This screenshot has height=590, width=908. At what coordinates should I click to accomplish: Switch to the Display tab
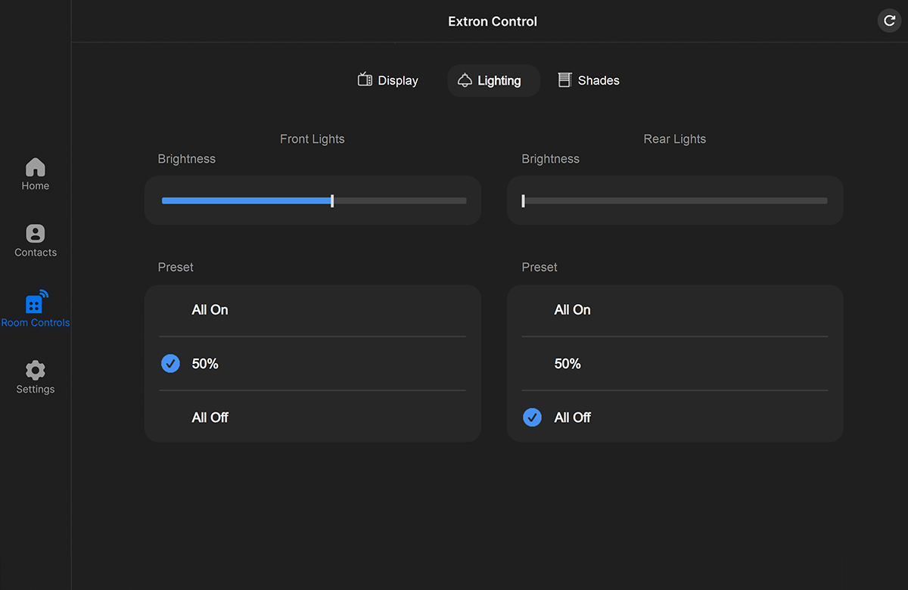click(388, 80)
